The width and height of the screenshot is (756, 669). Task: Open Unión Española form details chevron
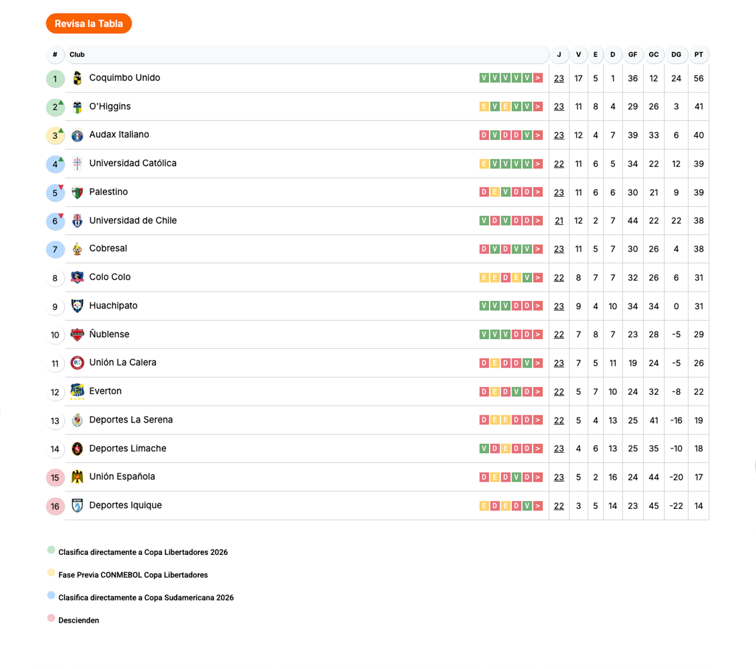point(537,477)
